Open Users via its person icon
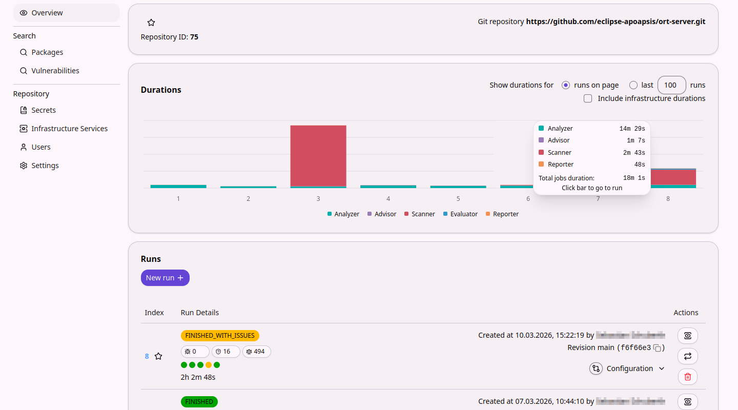The width and height of the screenshot is (738, 410). tap(24, 147)
